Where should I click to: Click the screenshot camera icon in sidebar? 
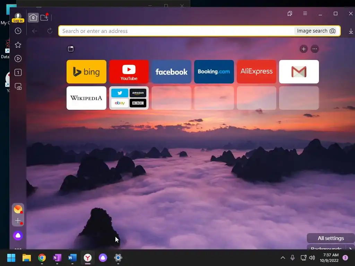click(18, 86)
